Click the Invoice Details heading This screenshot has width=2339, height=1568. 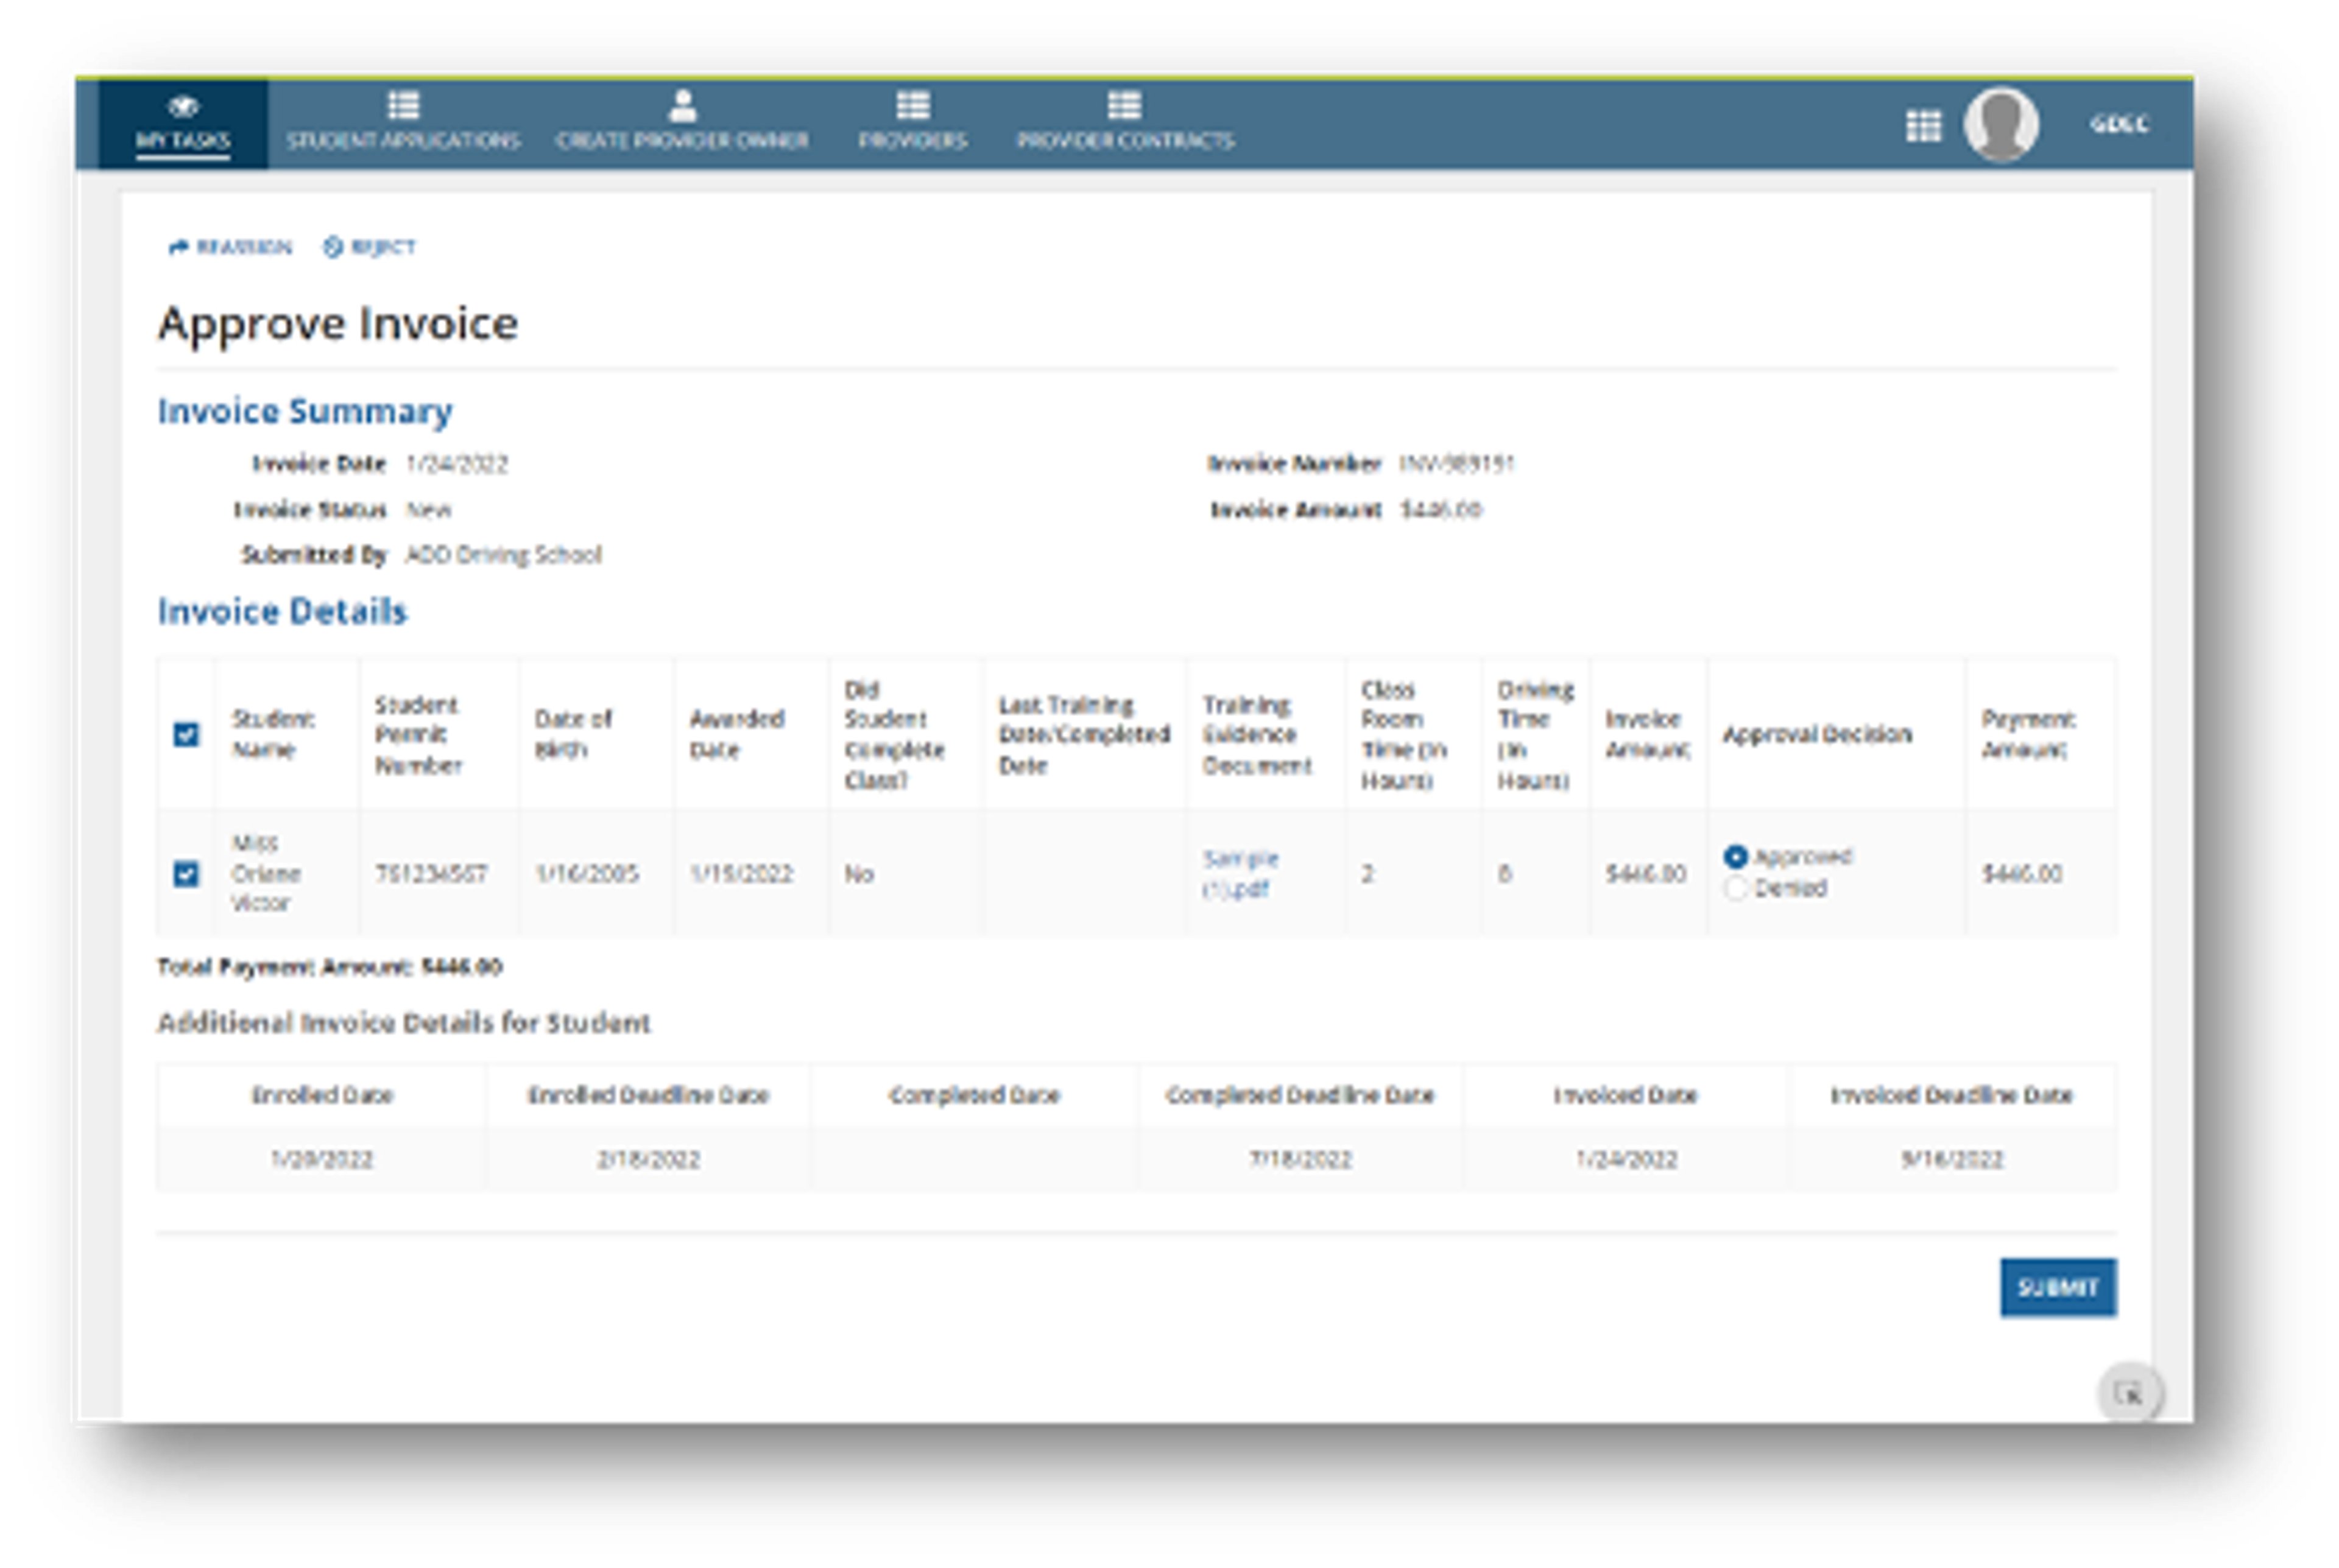tap(283, 611)
